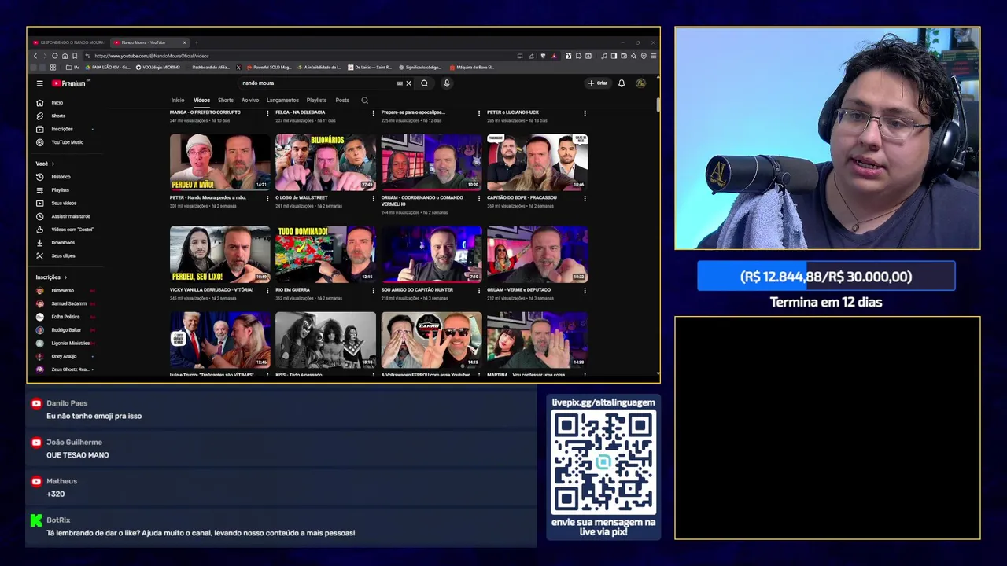Clear the 'nando moura' search text

point(408,83)
